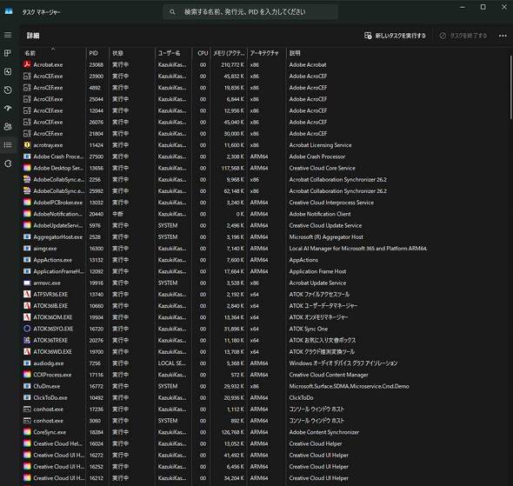513x486 pixels.
Task: Open the Startup apps page icon
Action: click(x=8, y=109)
